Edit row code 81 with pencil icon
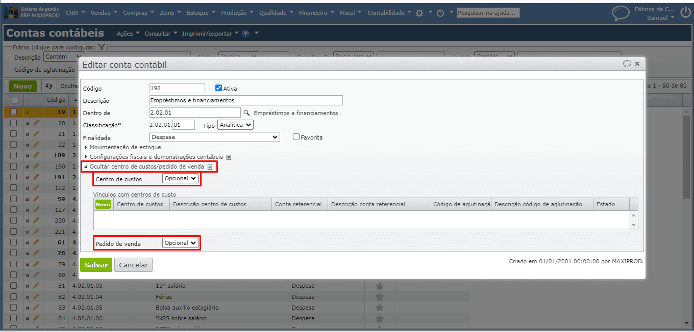 36,286
